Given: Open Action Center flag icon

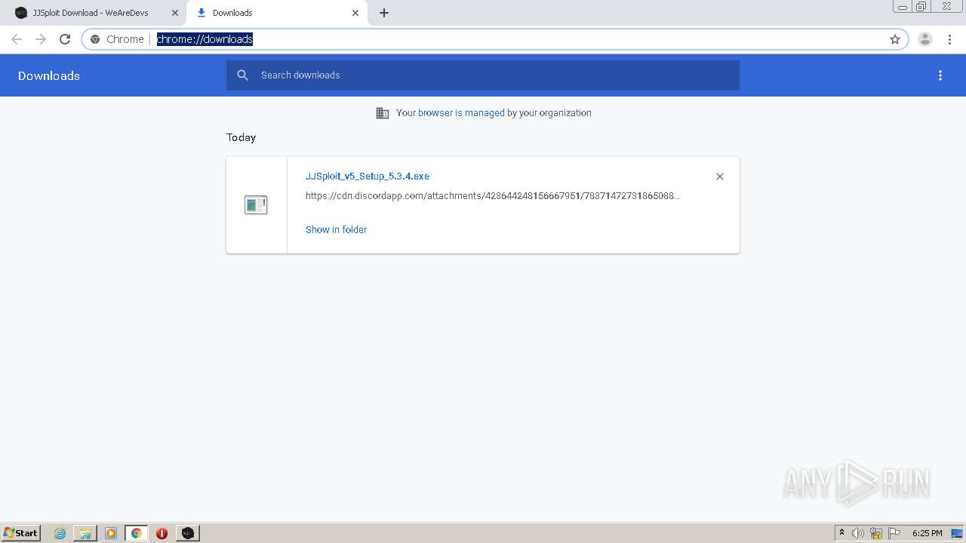Looking at the screenshot, I should click(x=894, y=533).
